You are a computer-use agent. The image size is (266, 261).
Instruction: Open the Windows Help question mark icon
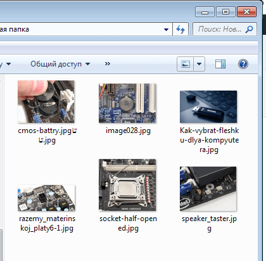[243, 64]
